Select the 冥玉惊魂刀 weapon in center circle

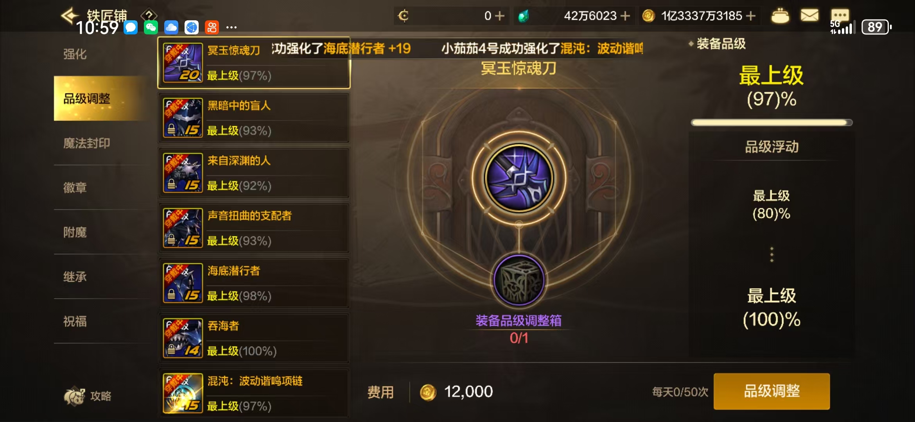point(519,178)
